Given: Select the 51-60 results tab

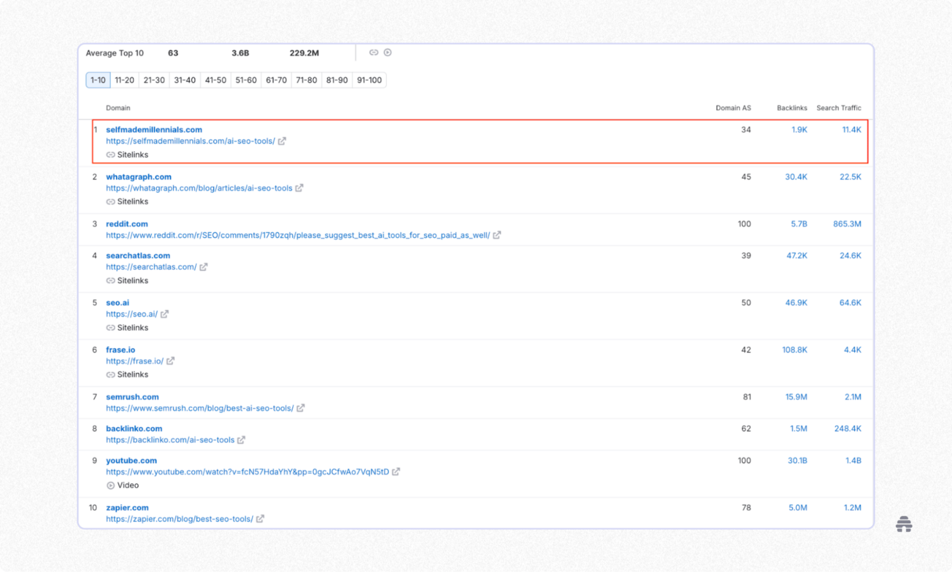Looking at the screenshot, I should tap(245, 80).
